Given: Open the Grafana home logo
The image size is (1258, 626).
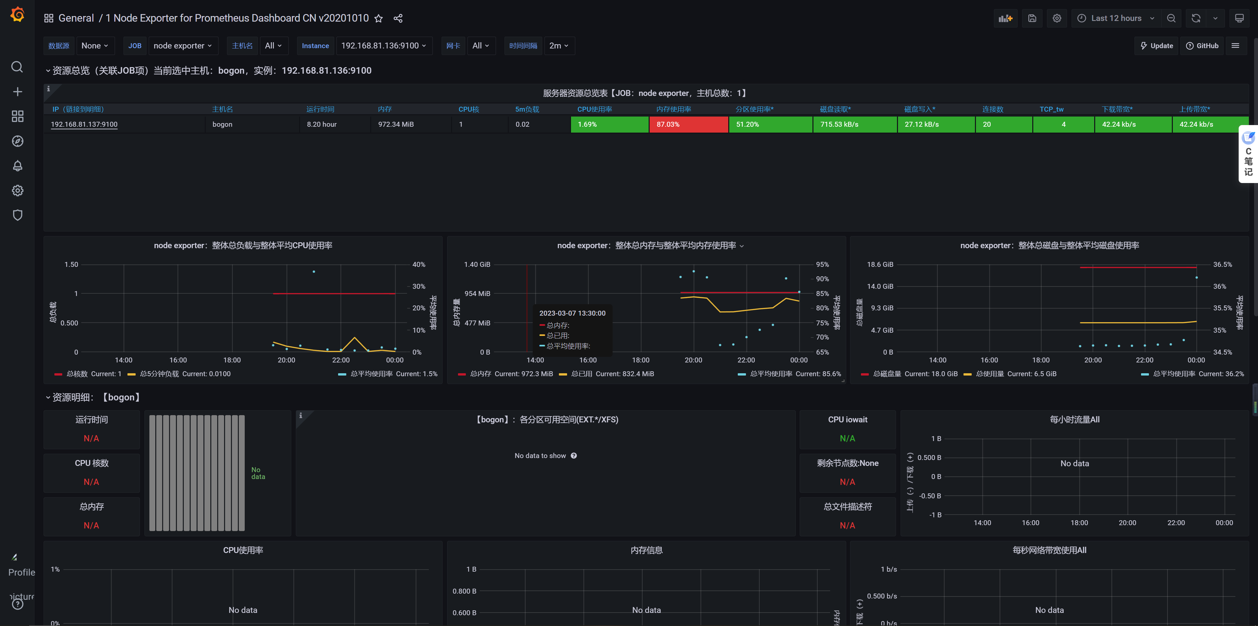Looking at the screenshot, I should tap(17, 15).
